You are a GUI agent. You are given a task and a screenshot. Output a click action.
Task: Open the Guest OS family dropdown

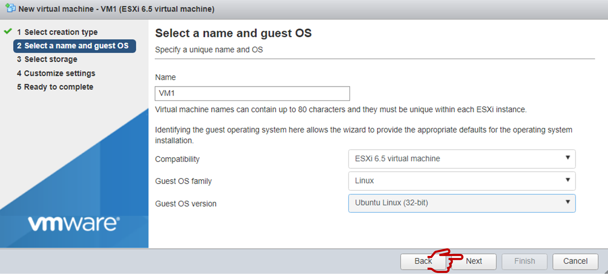tap(462, 181)
